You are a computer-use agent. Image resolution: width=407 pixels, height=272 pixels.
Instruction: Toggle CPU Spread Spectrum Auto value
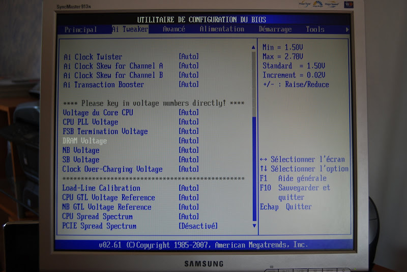(x=189, y=217)
